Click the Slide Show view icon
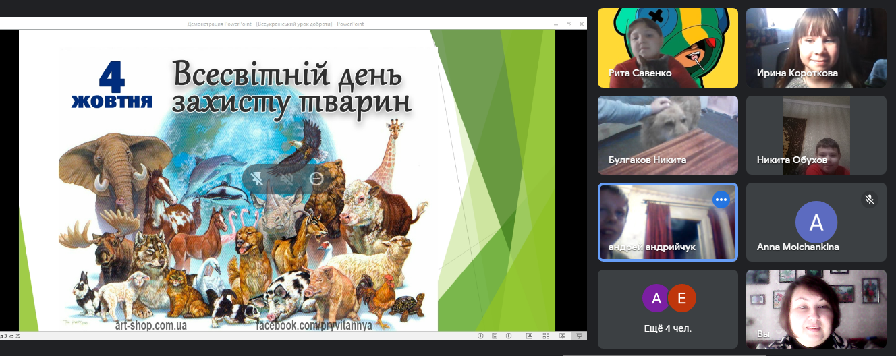Viewport: 896px width, 356px height. coord(579,336)
